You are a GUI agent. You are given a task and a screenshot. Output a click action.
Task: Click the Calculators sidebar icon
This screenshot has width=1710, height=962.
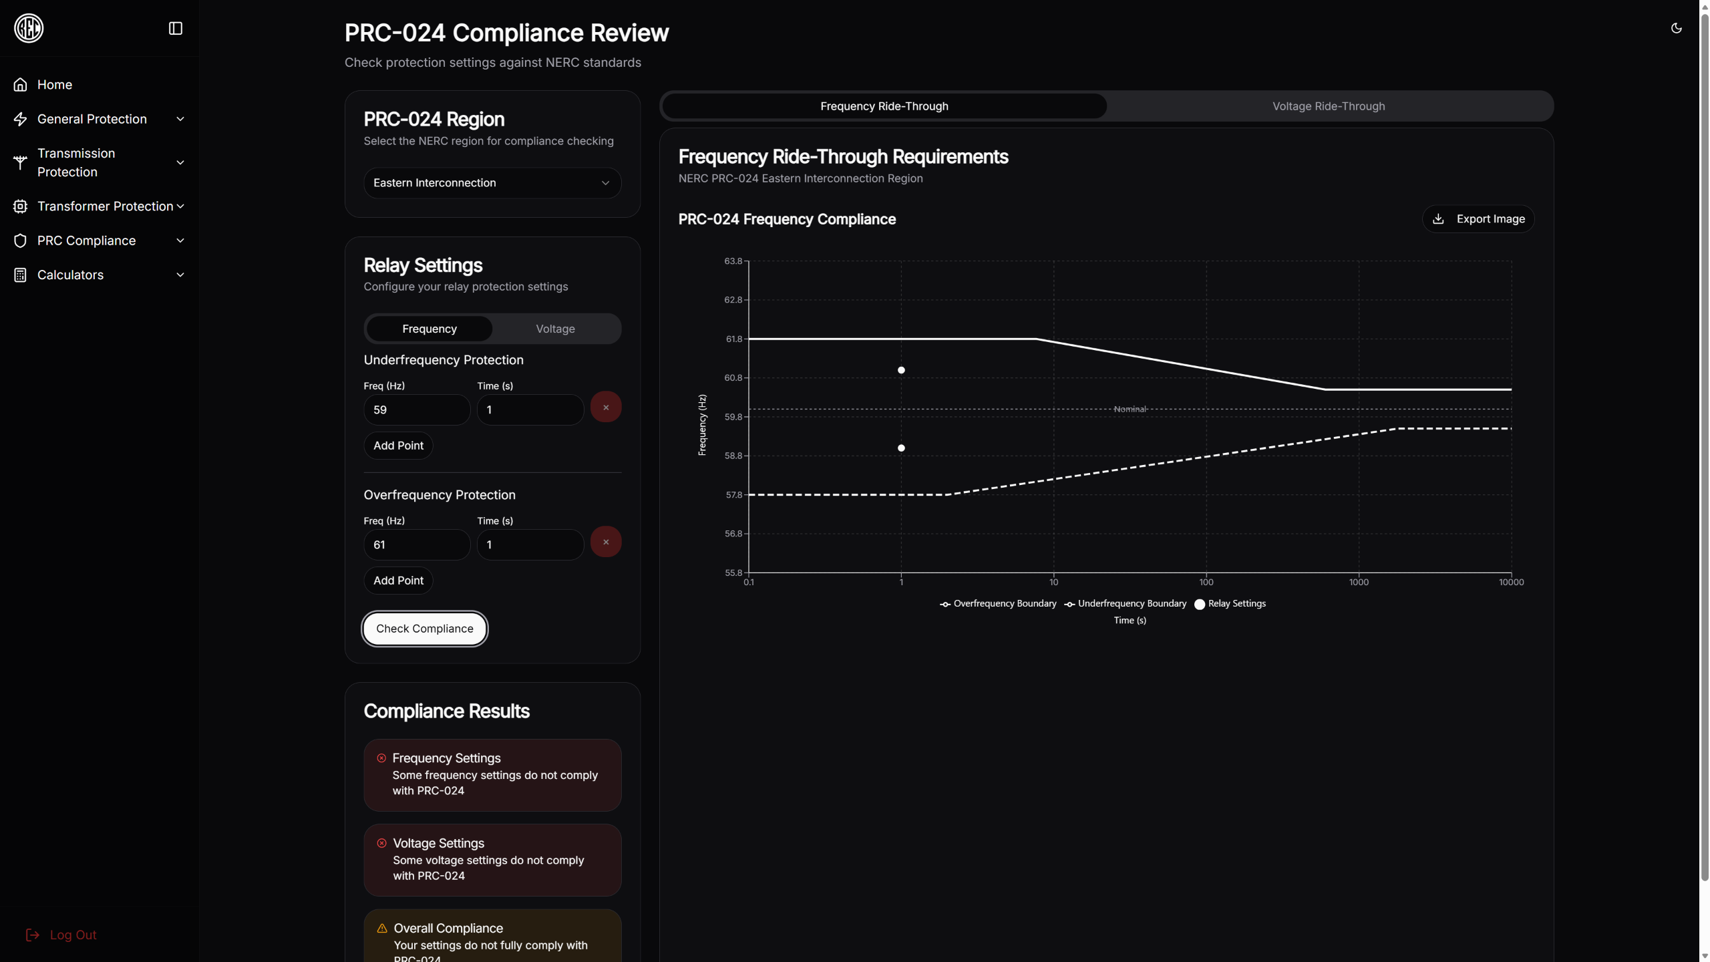click(x=20, y=275)
